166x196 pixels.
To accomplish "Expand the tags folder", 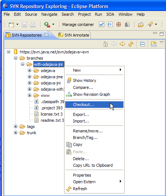I will tap(15, 127).
